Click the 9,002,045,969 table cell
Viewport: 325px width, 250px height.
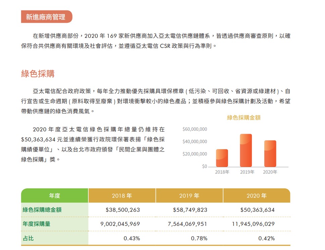point(120,224)
